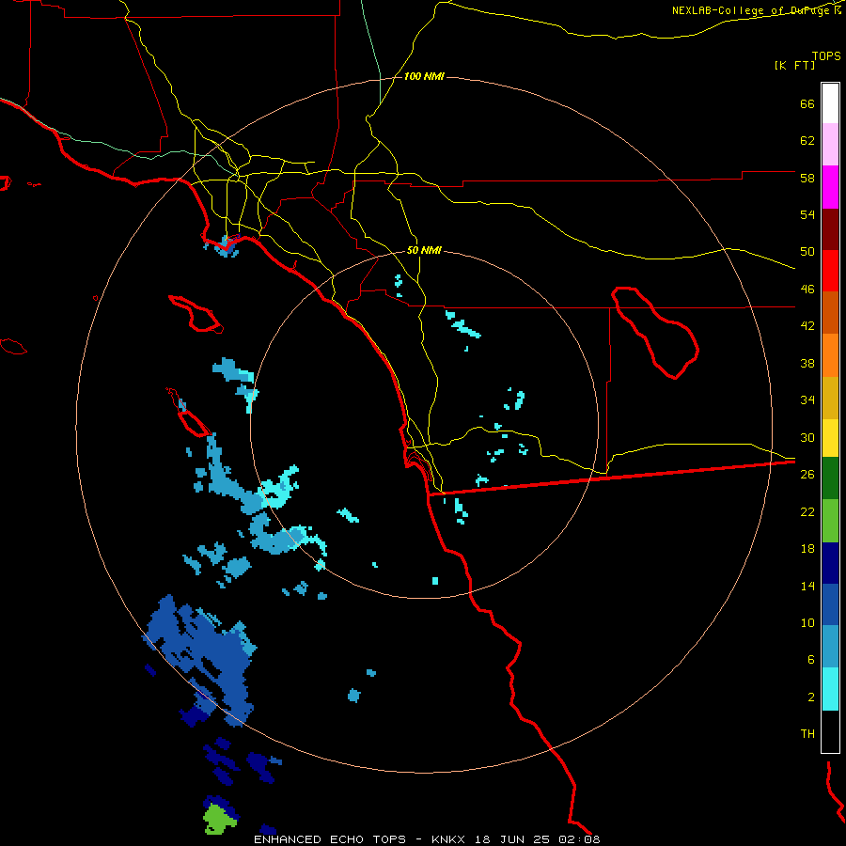Select the TH threshold legend label
This screenshot has width=846, height=846.
tap(807, 734)
